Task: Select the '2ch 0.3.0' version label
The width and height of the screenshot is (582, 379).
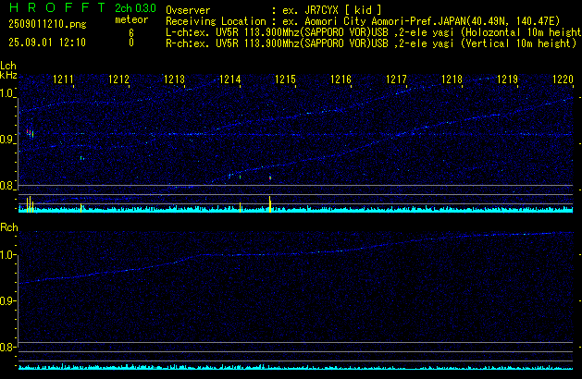Action: pos(135,8)
